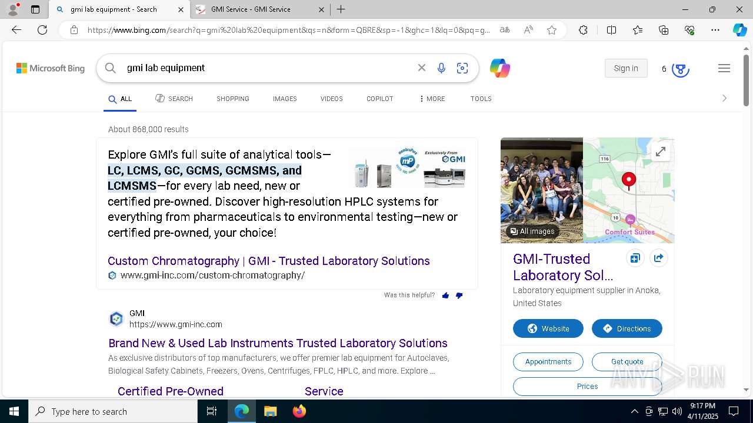The image size is (753, 423).
Task: Add this page to favorites
Action: tap(552, 30)
